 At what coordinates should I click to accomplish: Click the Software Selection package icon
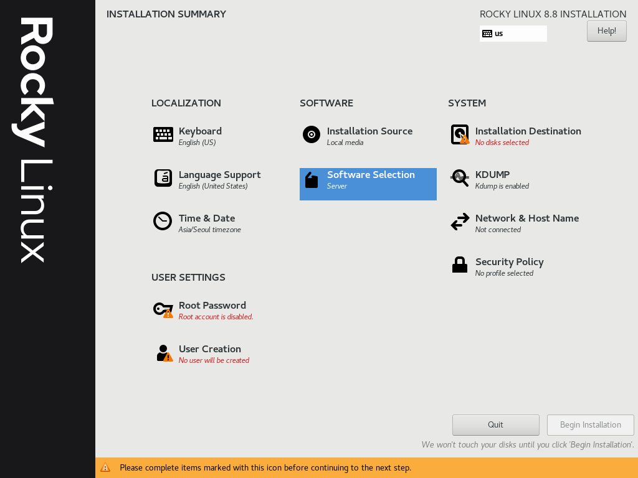(312, 180)
